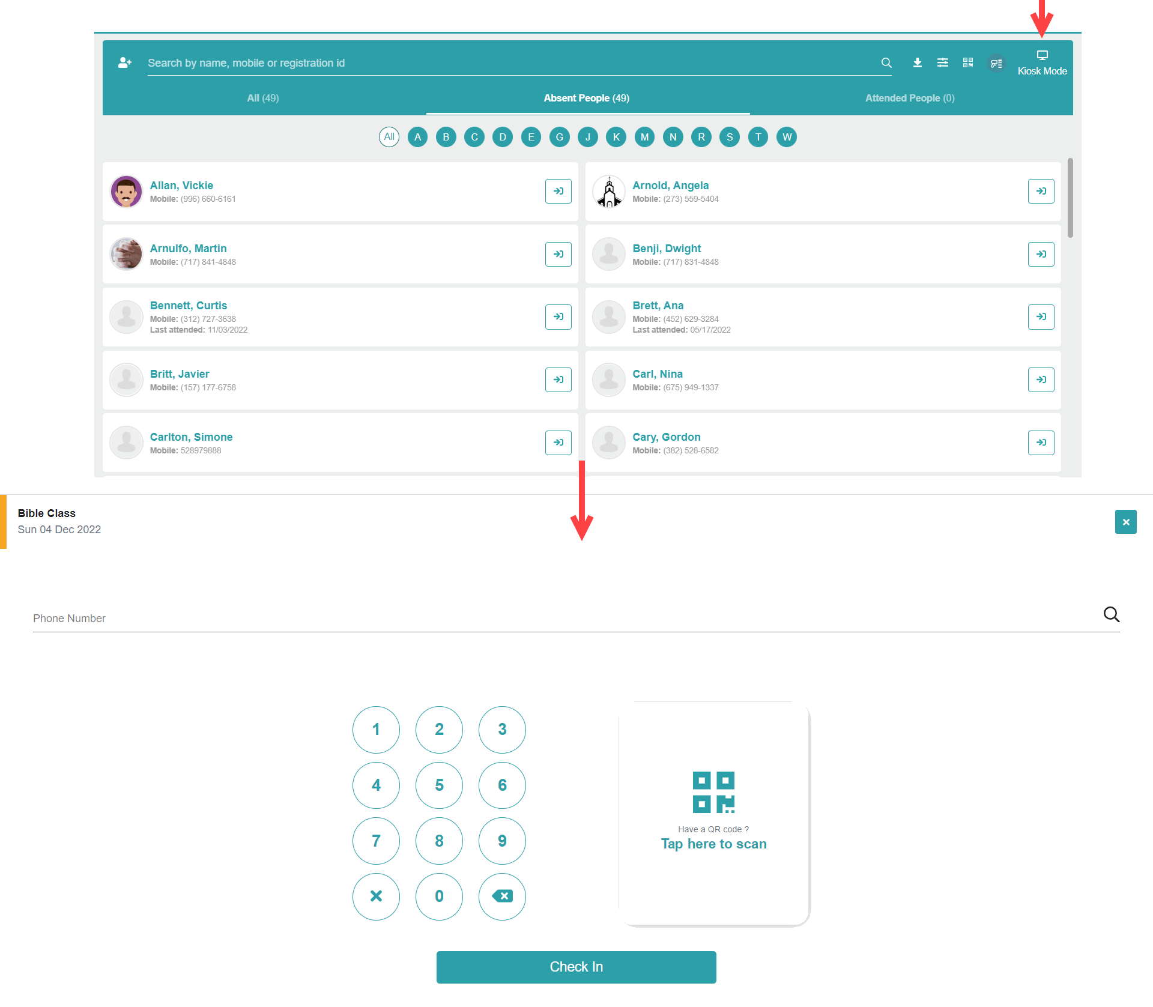
Task: Tap keypad digit 7
Action: [376, 841]
